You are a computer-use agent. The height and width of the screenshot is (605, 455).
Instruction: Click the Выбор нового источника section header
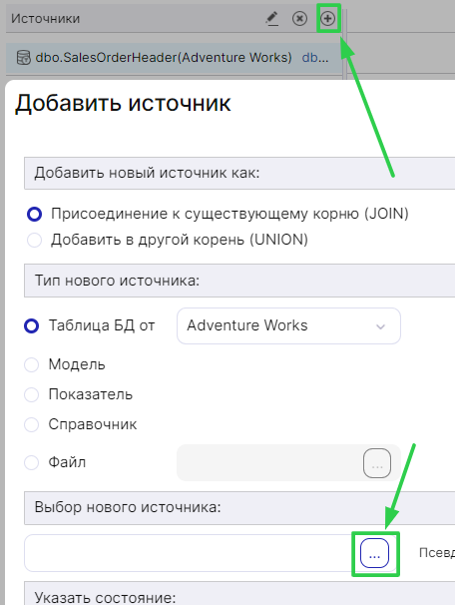tap(239, 507)
